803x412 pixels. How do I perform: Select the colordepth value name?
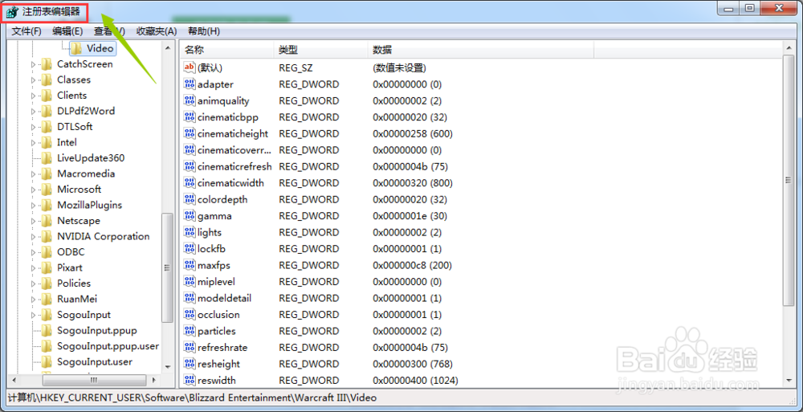[222, 199]
